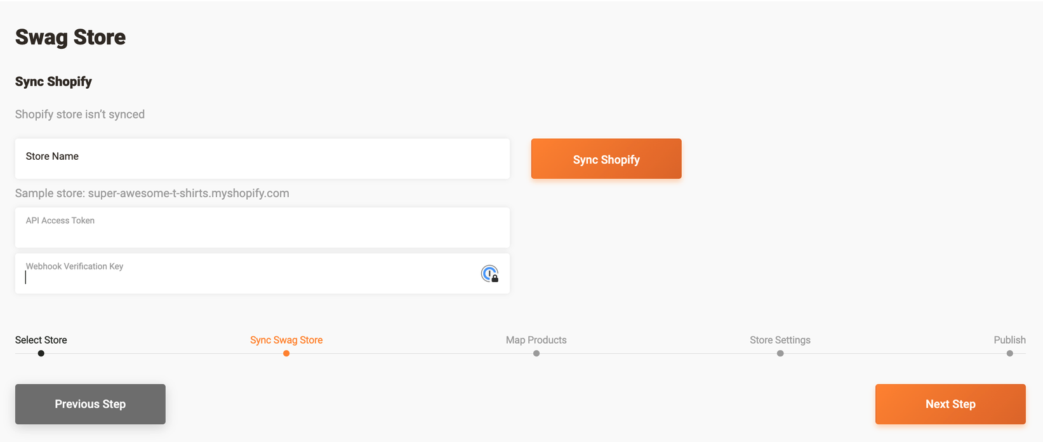This screenshot has height=442, width=1043.
Task: Click the Map Products progress dot
Action: 536,353
